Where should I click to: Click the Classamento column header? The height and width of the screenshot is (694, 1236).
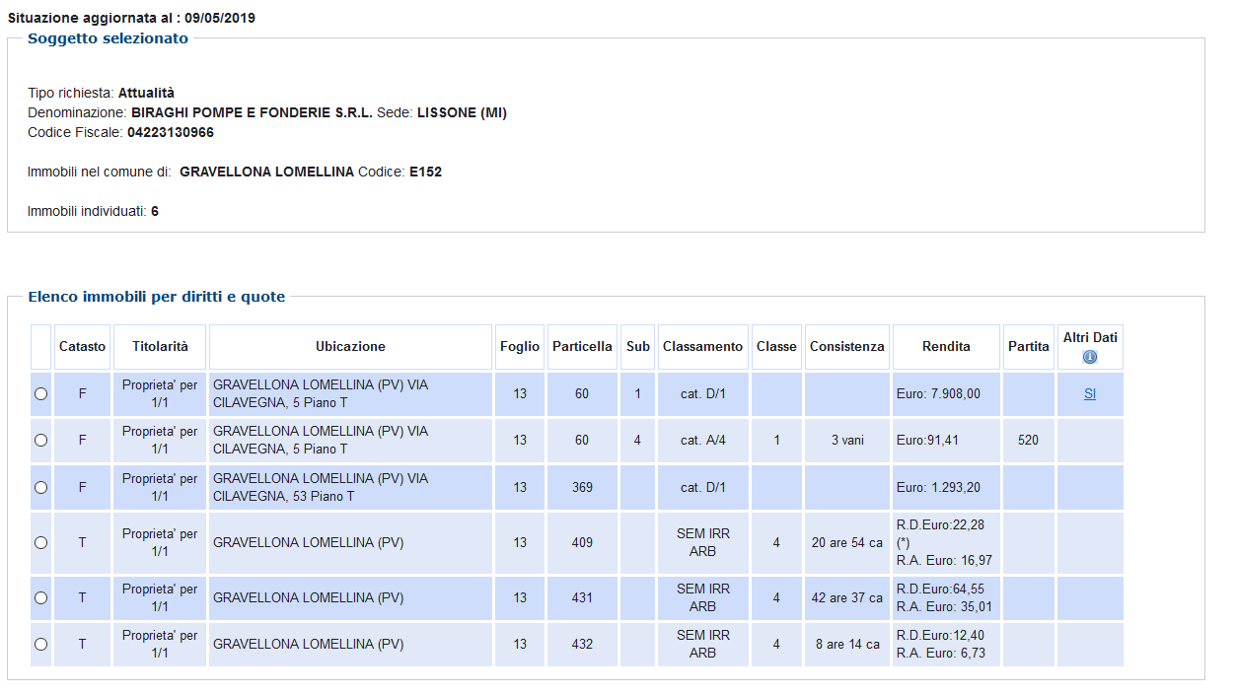[702, 347]
